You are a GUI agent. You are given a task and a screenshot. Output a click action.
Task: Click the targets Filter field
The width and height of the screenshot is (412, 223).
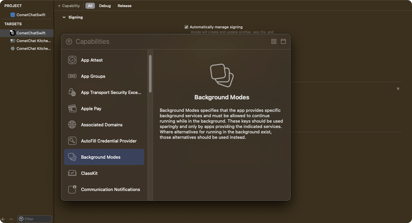coord(35,219)
